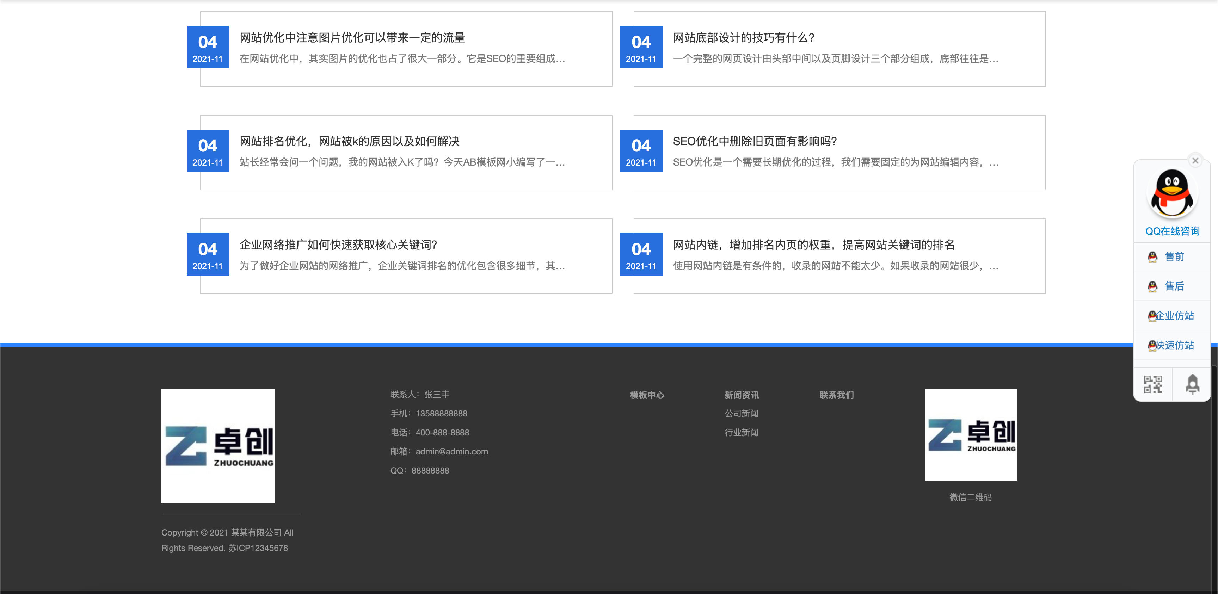Click date badge beside 网站底部设计 article
The height and width of the screenshot is (594, 1218).
(641, 47)
